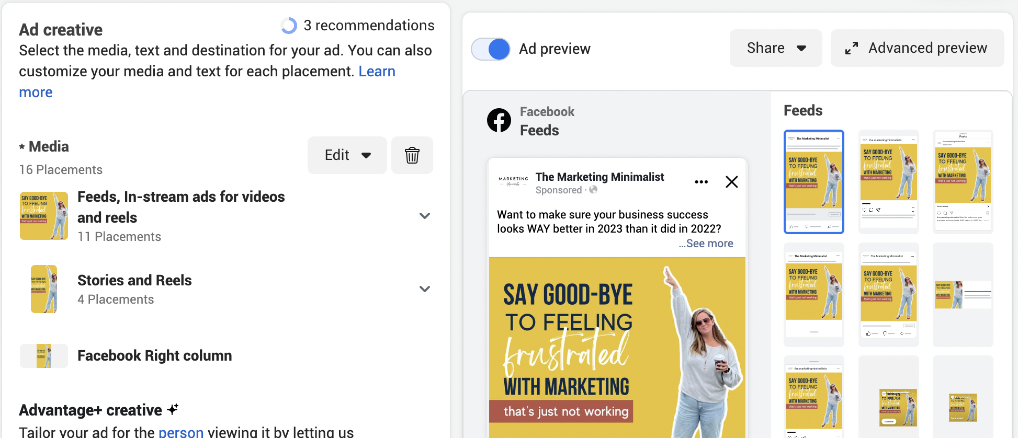Select the second Feeds thumbnail, first row
Screen dimensions: 1018x438
point(889,181)
